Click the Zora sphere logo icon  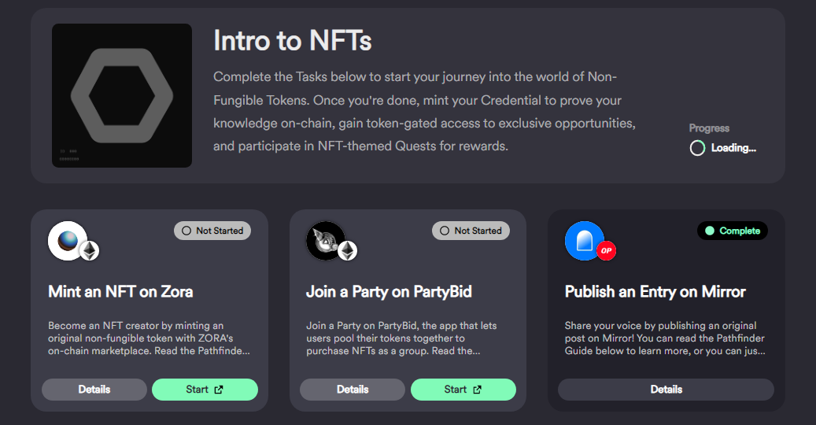click(68, 241)
